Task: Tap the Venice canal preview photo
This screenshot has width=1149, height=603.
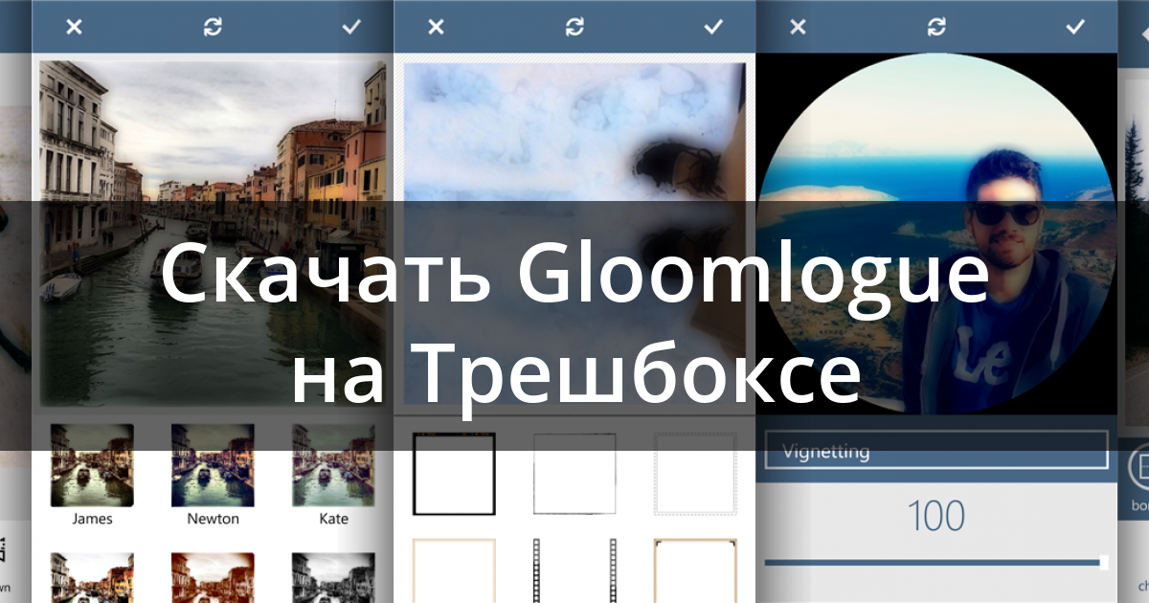Action: click(x=213, y=234)
